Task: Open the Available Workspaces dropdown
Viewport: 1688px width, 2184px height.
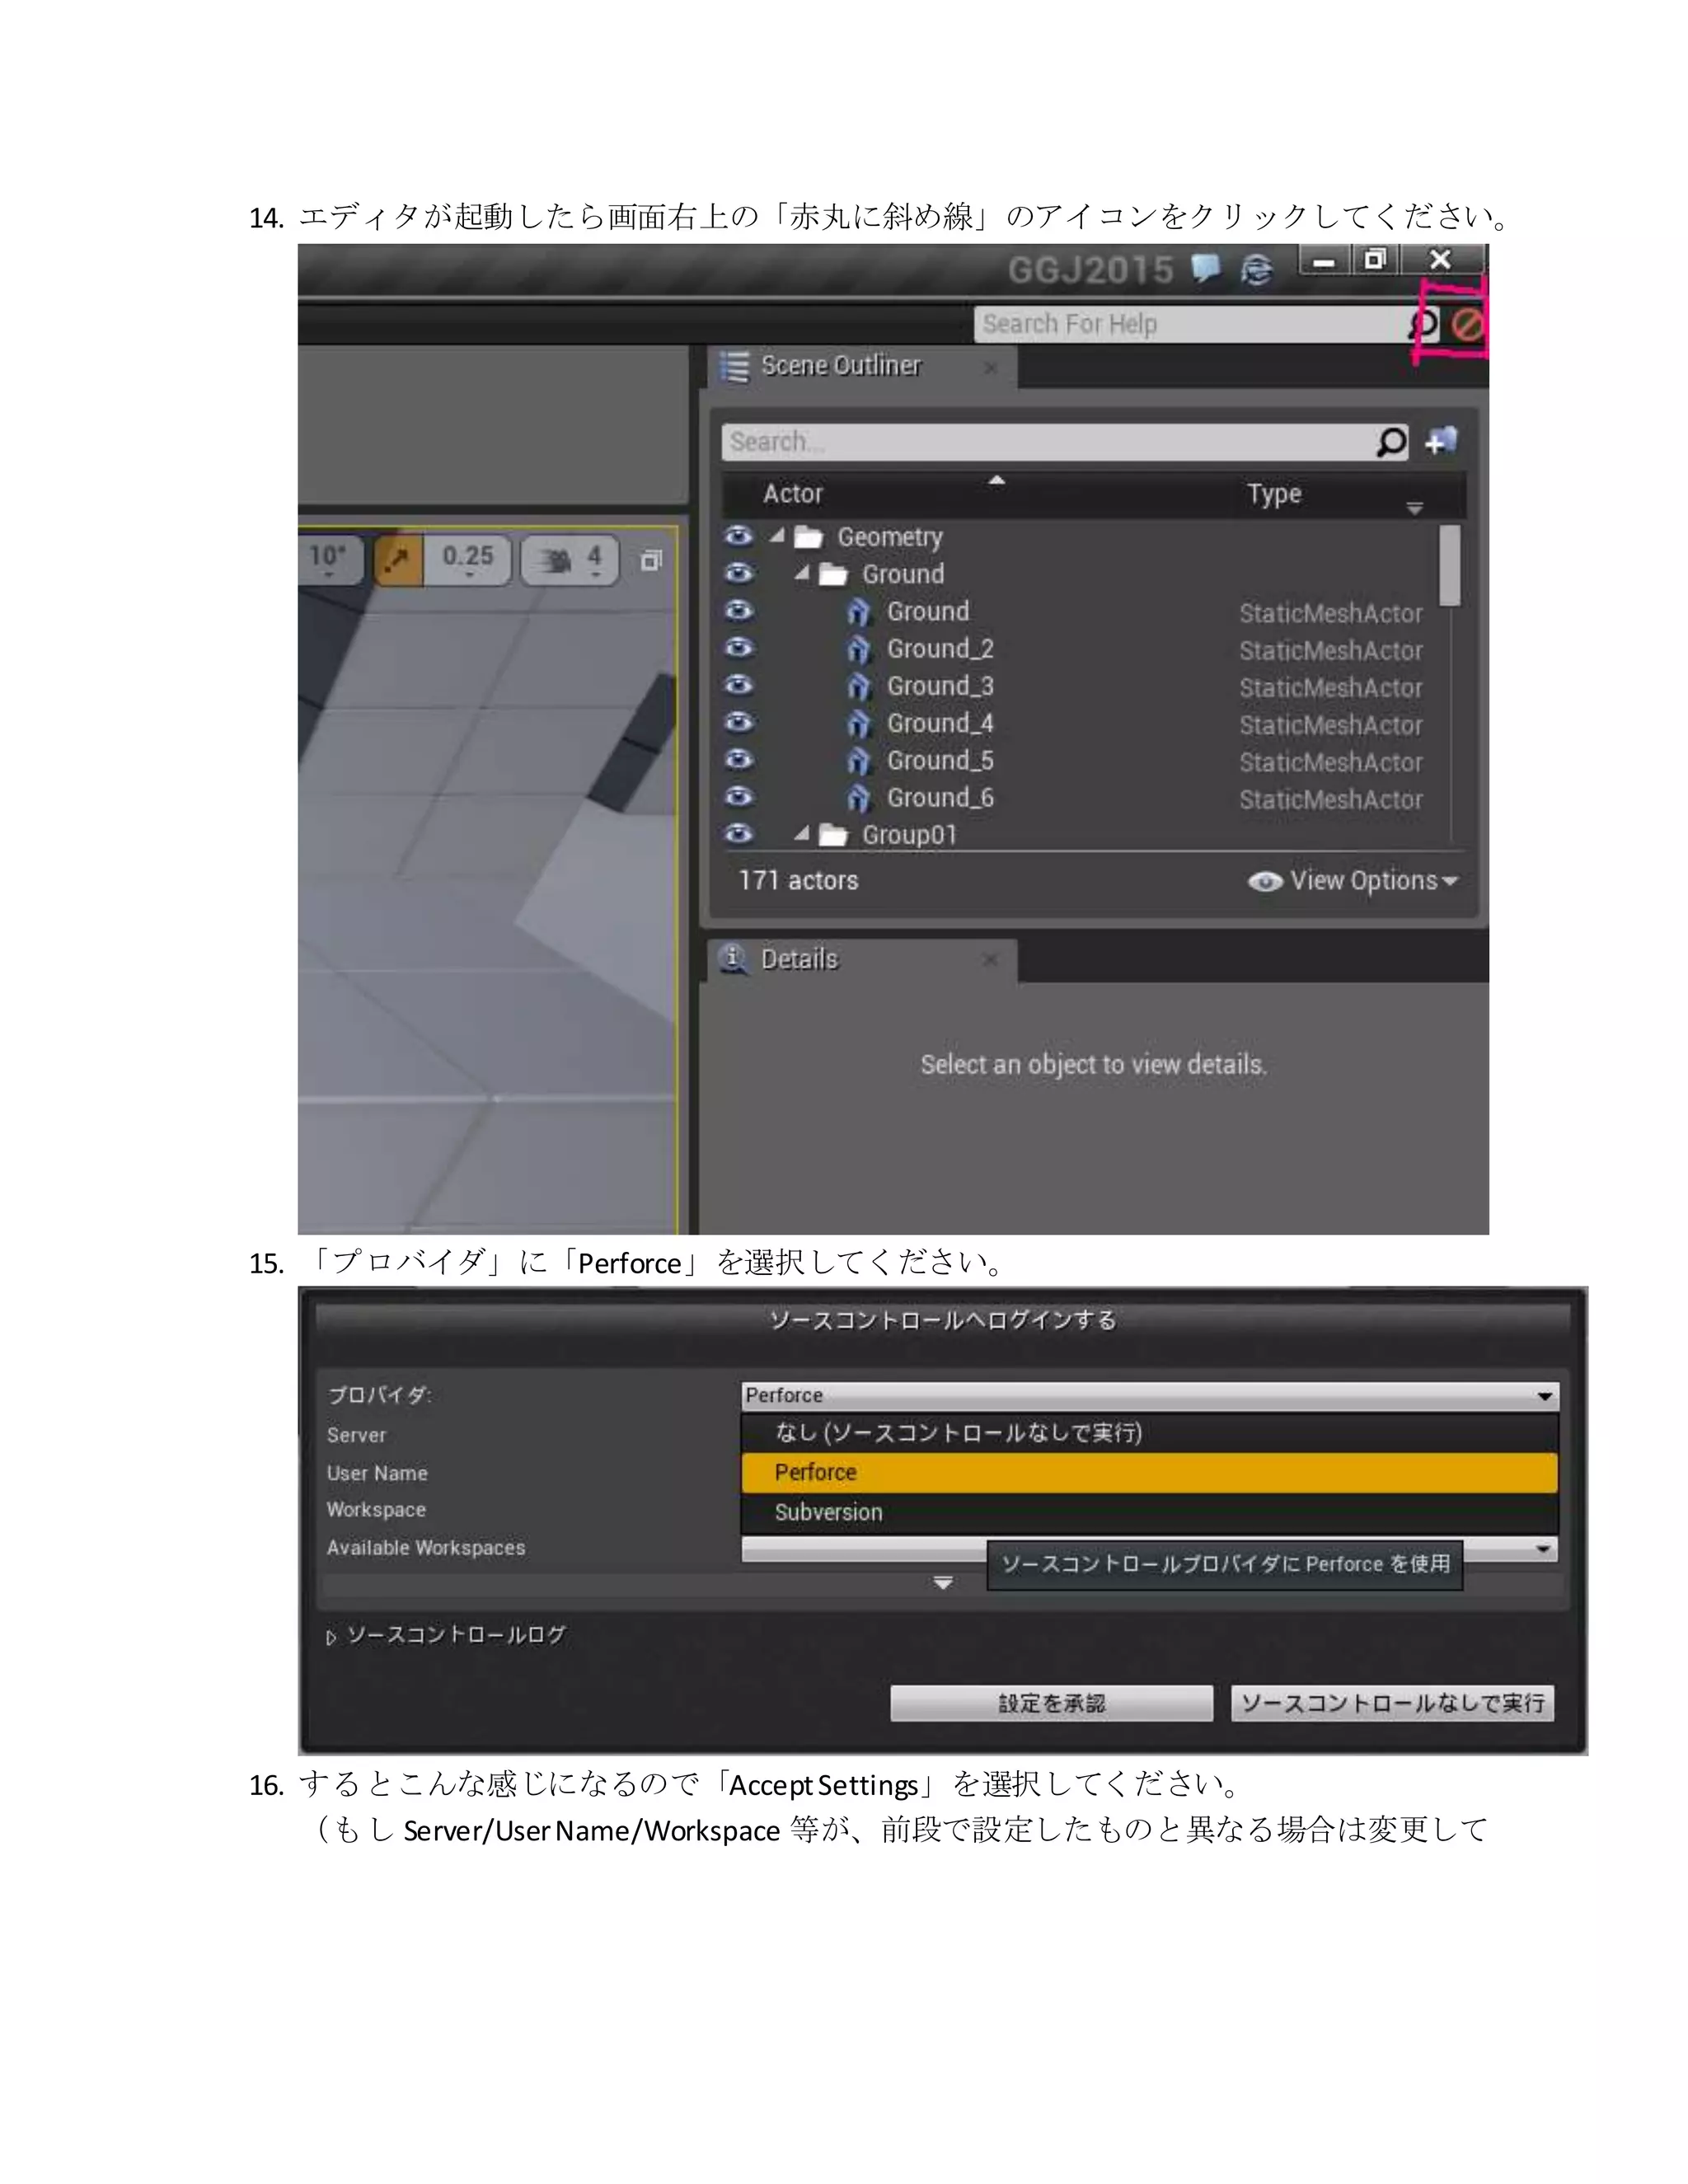Action: pyautogui.click(x=1150, y=1549)
